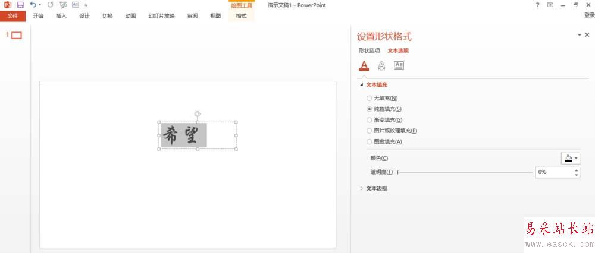The height and width of the screenshot is (253, 595).
Task: Click the 希望 text in the slide
Action: (181, 135)
